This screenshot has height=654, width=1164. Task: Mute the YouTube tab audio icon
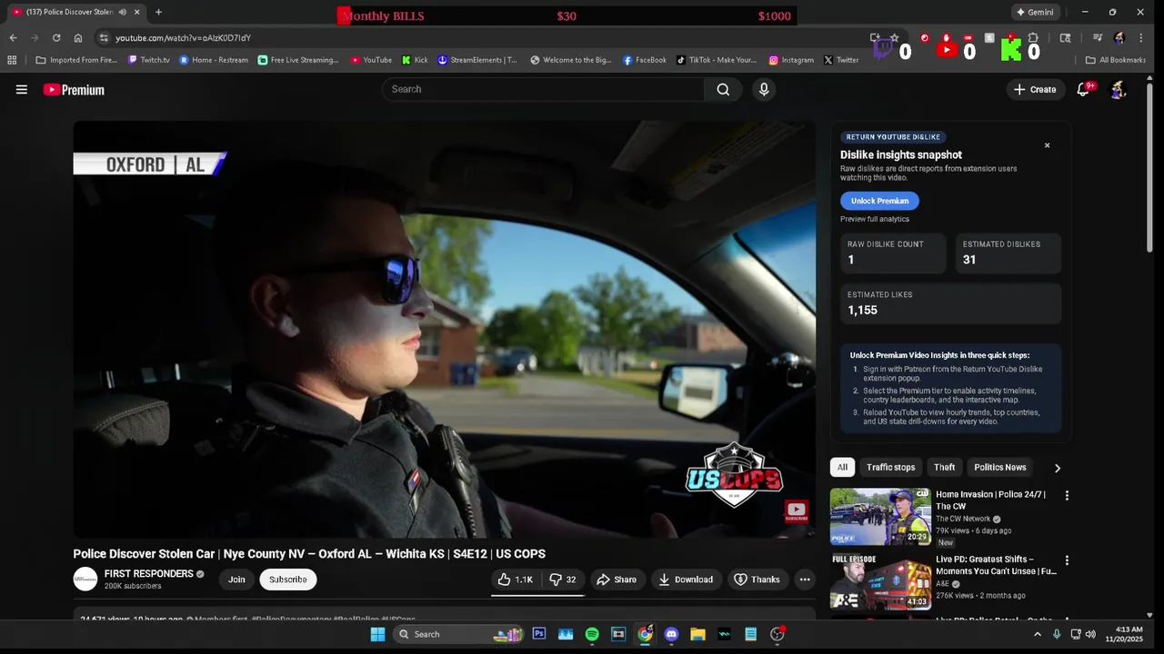click(123, 12)
